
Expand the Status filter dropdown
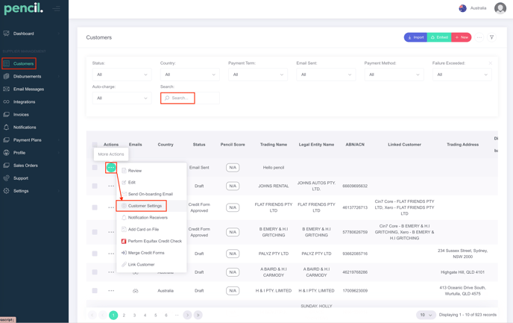click(122, 75)
